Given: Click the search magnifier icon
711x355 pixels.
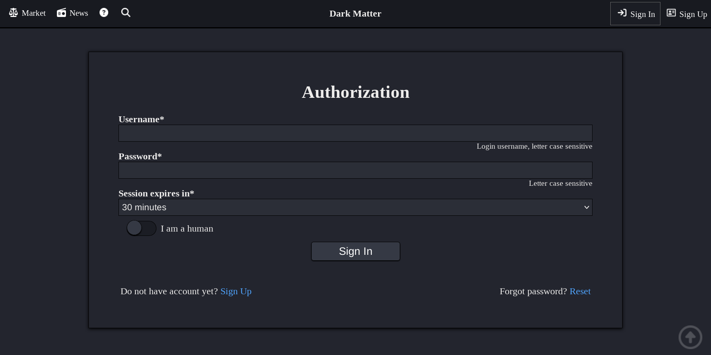Looking at the screenshot, I should pyautogui.click(x=126, y=12).
